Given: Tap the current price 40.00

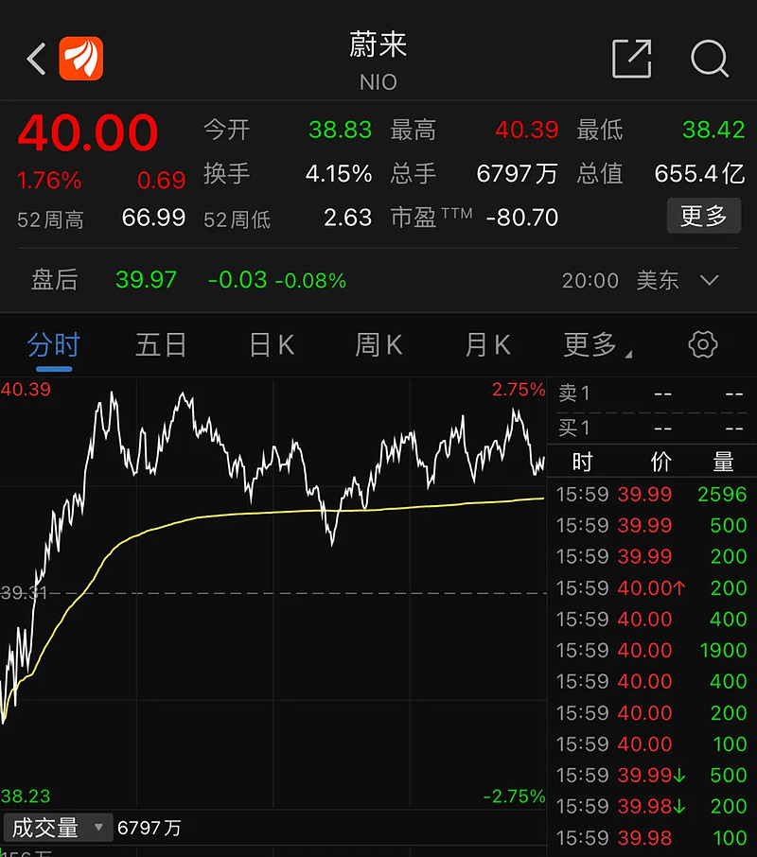Looking at the screenshot, I should click(87, 134).
